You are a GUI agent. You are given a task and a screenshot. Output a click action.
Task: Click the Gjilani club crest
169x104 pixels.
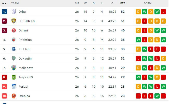14,30
